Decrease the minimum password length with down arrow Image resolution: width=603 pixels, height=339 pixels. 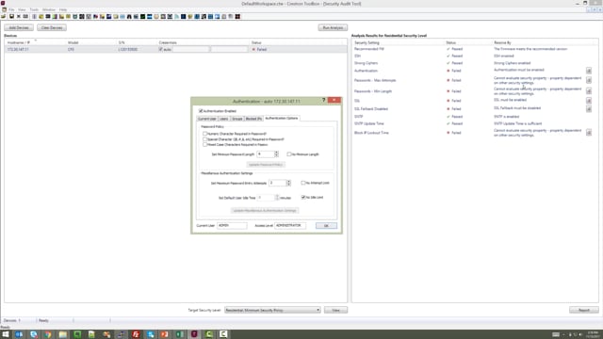276,155
